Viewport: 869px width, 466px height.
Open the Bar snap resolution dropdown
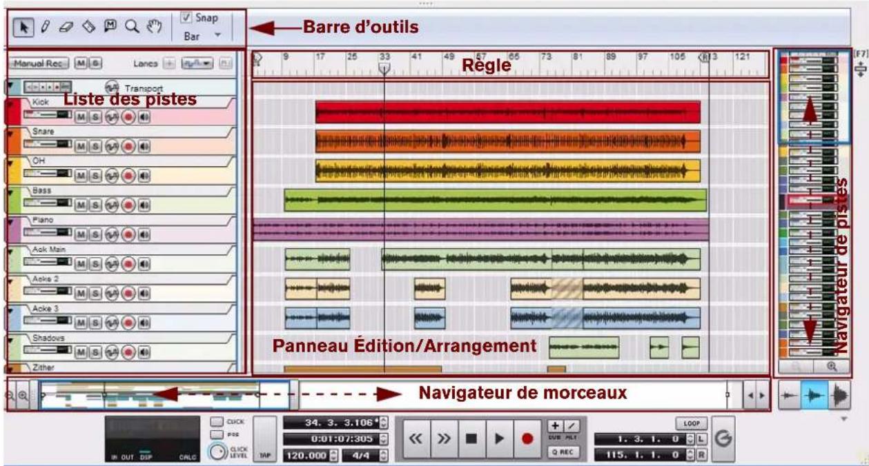pos(218,34)
